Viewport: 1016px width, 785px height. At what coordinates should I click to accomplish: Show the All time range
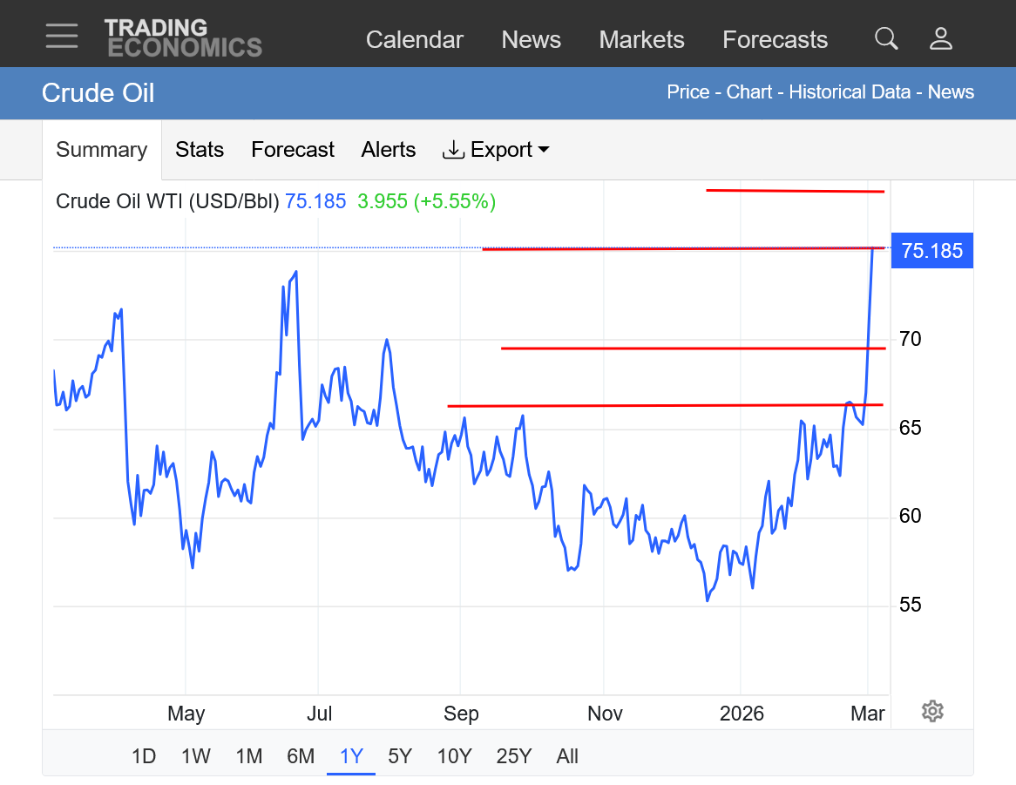click(x=567, y=756)
